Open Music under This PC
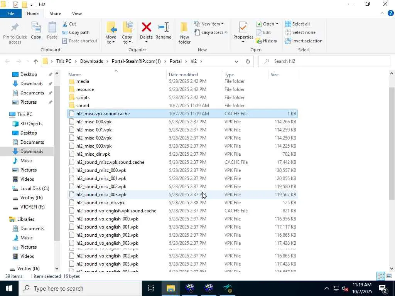Viewport: 395px width, 296px height. (26, 161)
